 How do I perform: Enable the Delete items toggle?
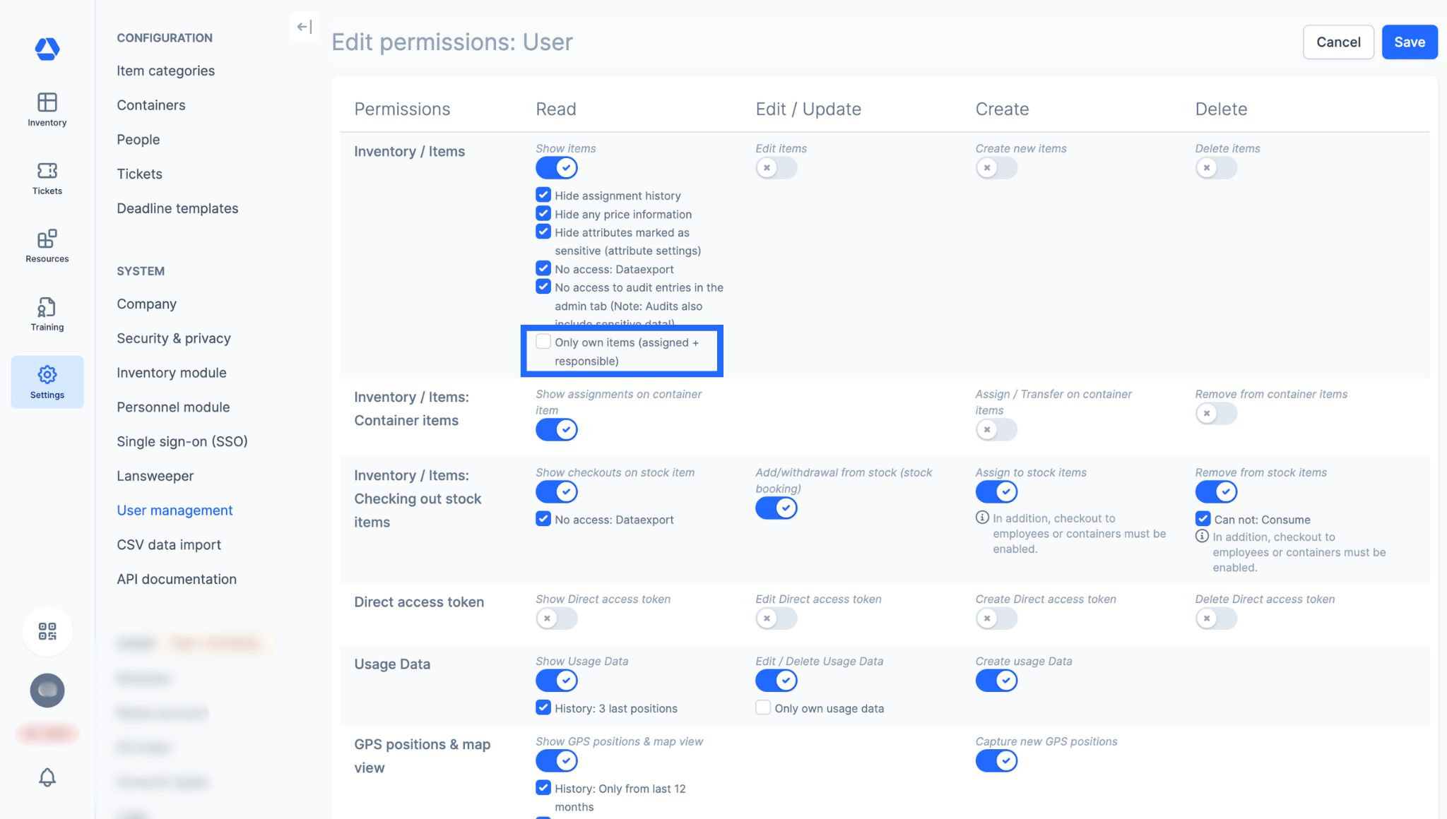click(1216, 168)
